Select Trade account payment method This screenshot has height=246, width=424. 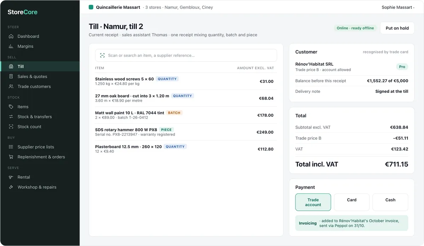pyautogui.click(x=313, y=202)
